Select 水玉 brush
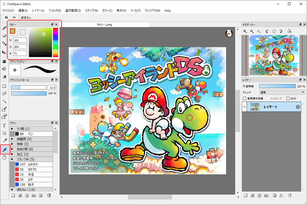The image size is (307, 205). pos(34,174)
